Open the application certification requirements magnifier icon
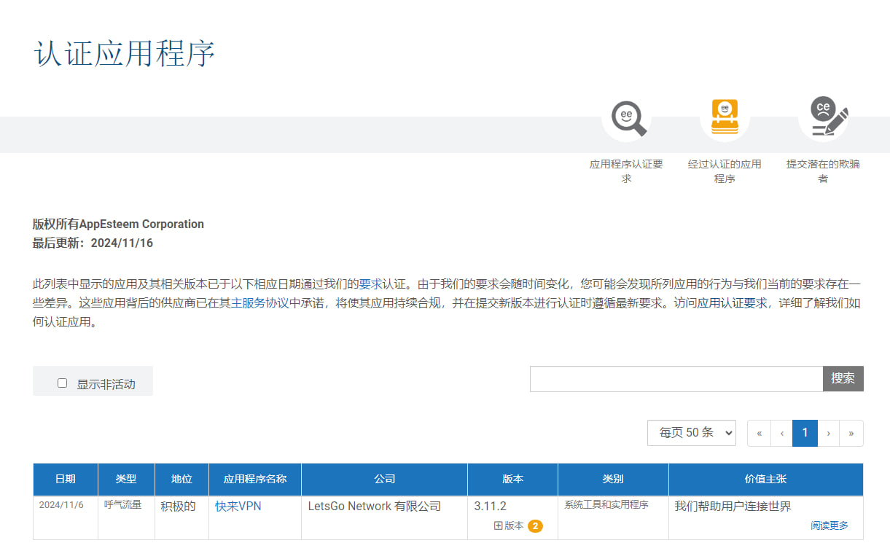The width and height of the screenshot is (890, 559). [628, 119]
